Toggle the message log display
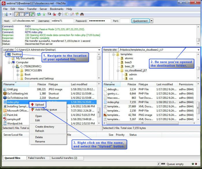The image size is (202, 169). [x=16, y=14]
